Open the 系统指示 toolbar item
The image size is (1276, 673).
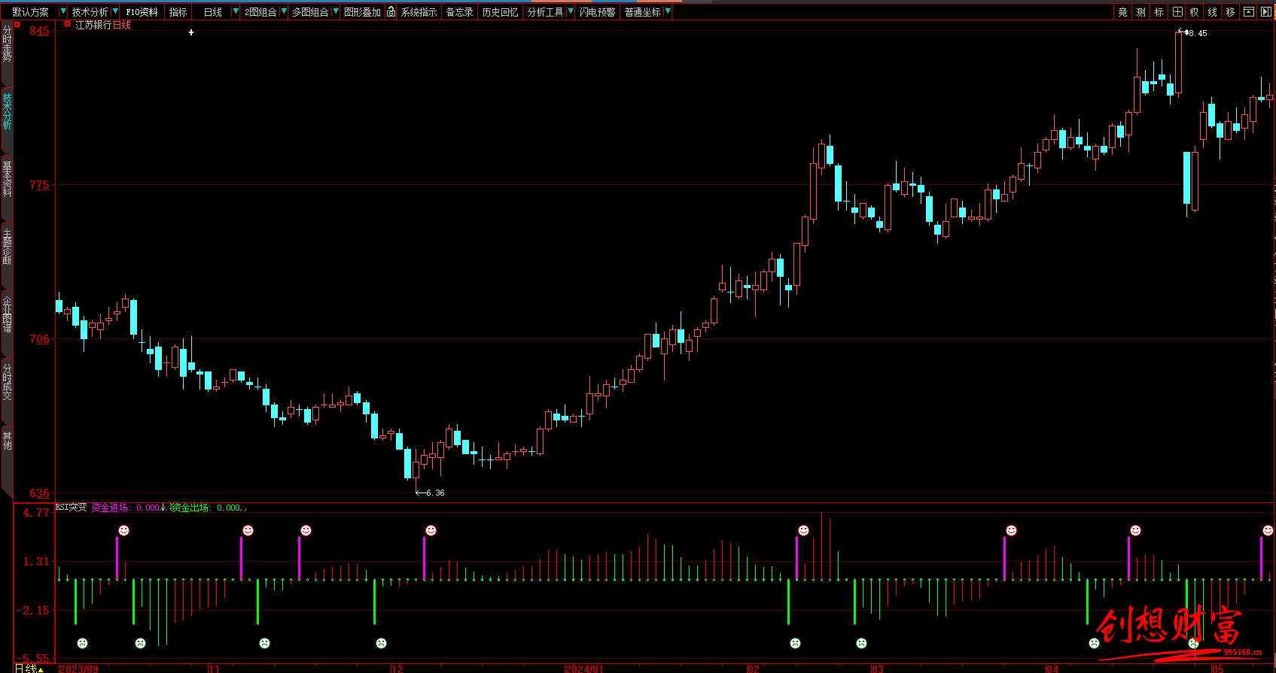pyautogui.click(x=419, y=12)
